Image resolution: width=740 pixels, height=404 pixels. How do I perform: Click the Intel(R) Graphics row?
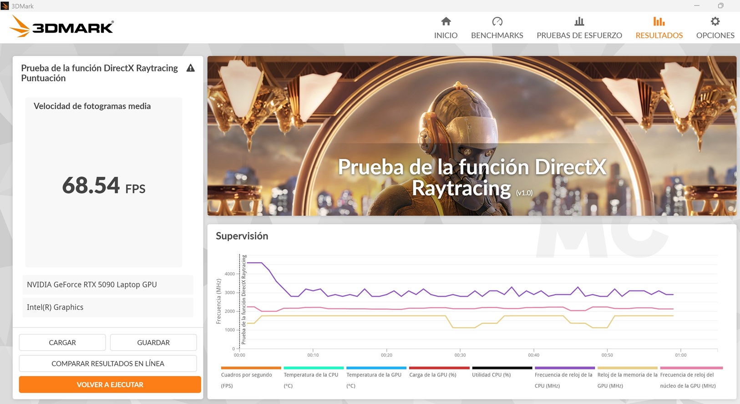(108, 307)
